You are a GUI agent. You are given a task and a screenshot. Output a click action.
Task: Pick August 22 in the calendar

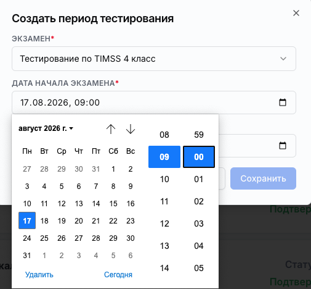113,220
